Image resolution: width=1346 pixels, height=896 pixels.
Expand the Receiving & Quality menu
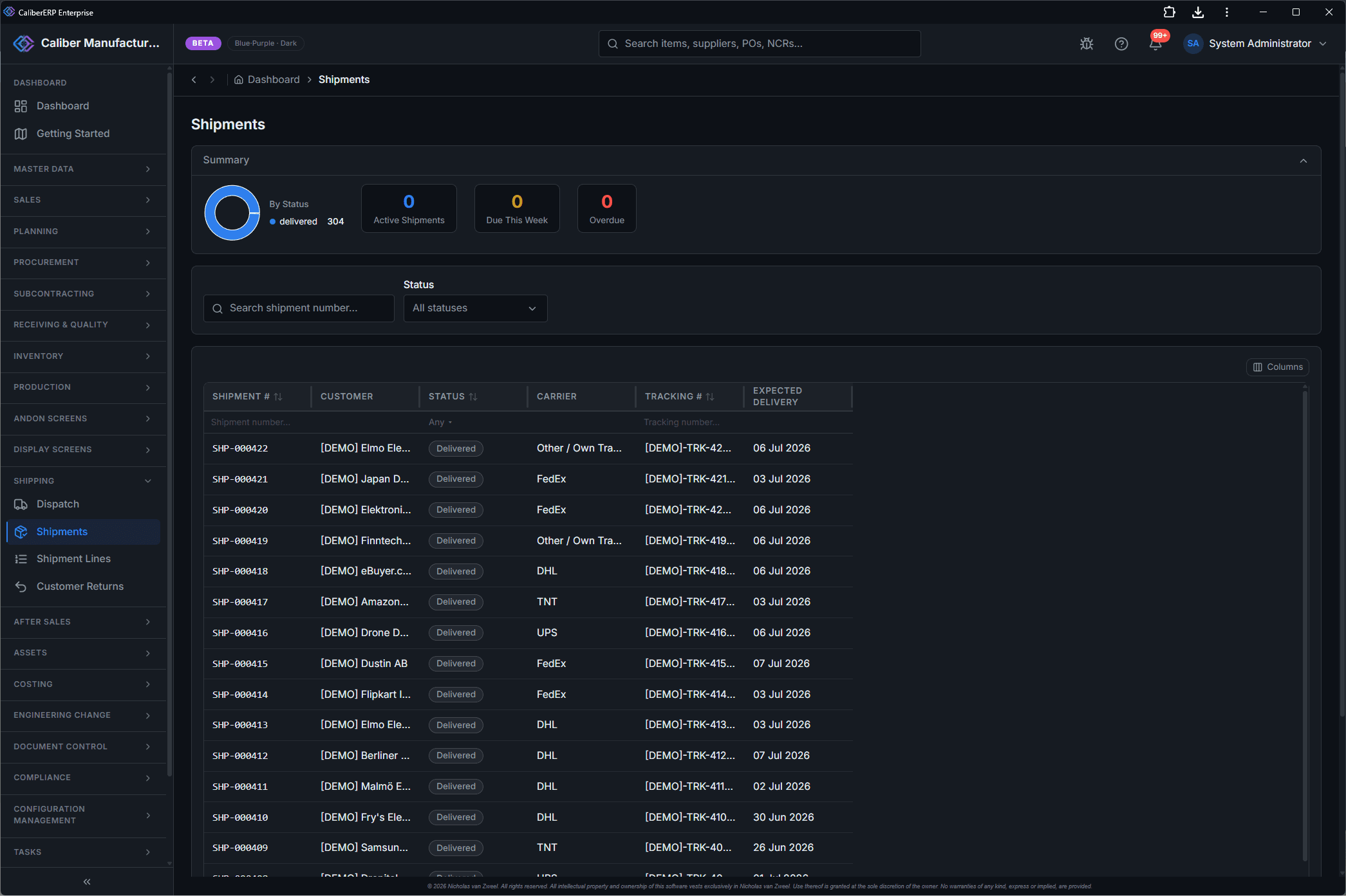[83, 325]
